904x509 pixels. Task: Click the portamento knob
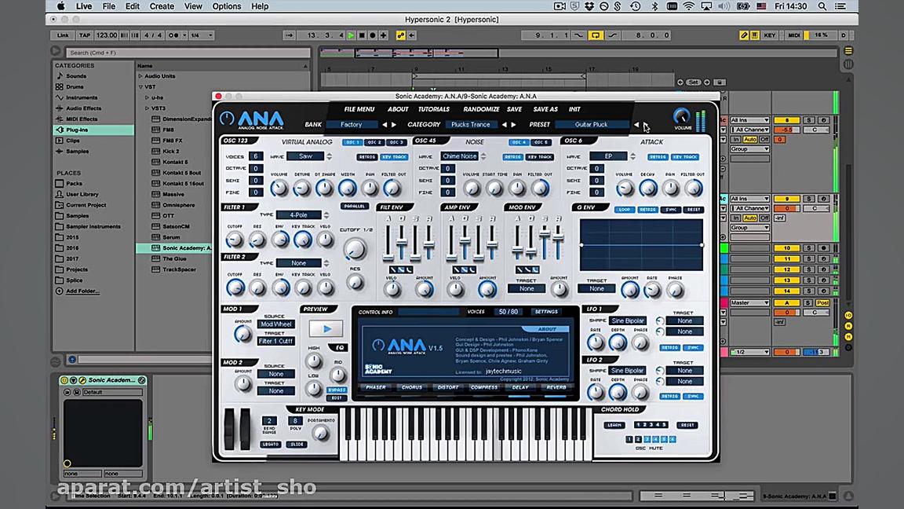(321, 434)
